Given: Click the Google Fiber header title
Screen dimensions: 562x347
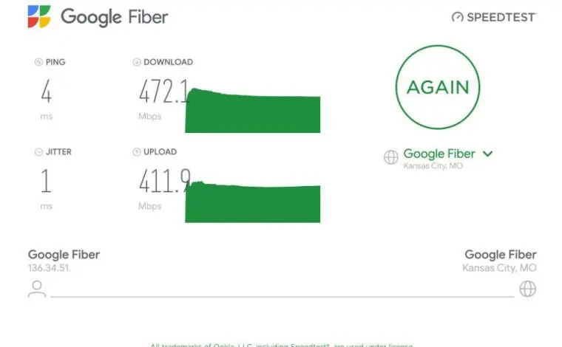Looking at the screenshot, I should point(115,17).
